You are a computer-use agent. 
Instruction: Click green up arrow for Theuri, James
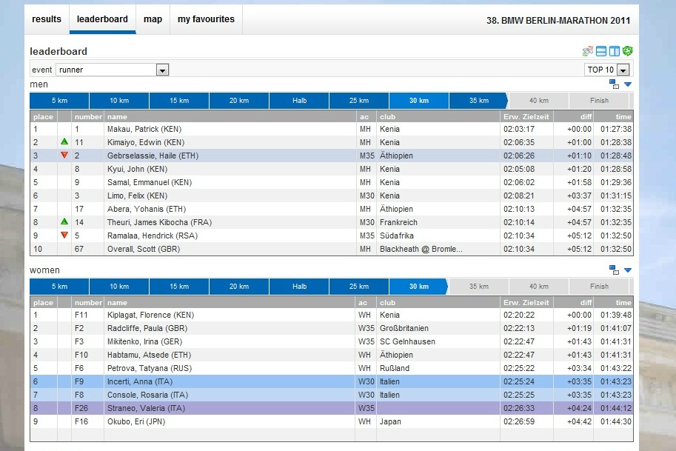(64, 221)
